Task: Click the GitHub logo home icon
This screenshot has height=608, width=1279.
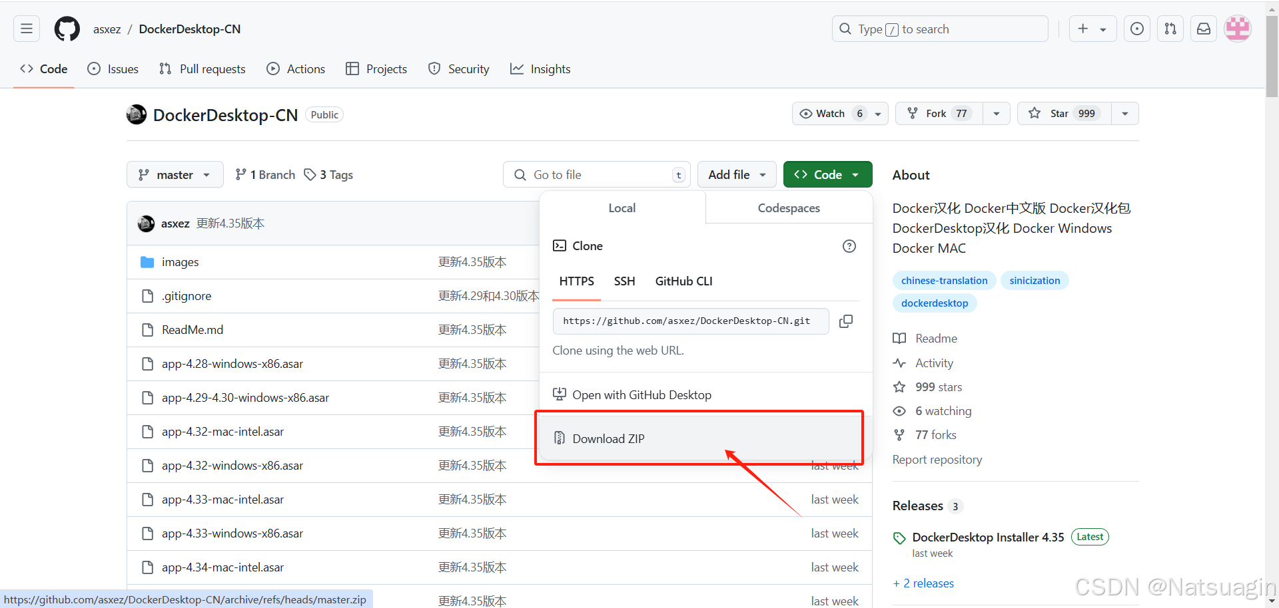Action: (x=67, y=29)
